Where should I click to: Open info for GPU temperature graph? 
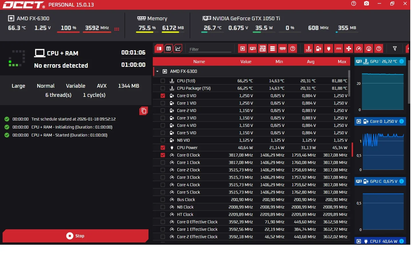click(402, 61)
